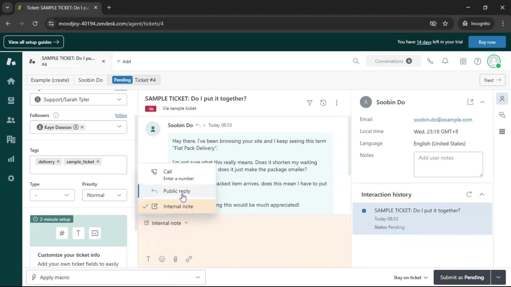This screenshot has width=511, height=287.
Task: Open the Home dashboard in sidebar
Action: click(x=11, y=81)
